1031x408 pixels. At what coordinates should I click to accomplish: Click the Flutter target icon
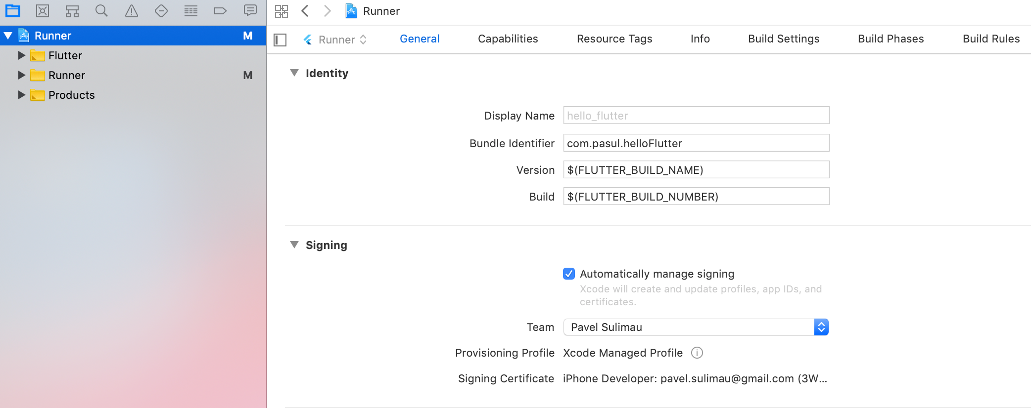pos(308,40)
